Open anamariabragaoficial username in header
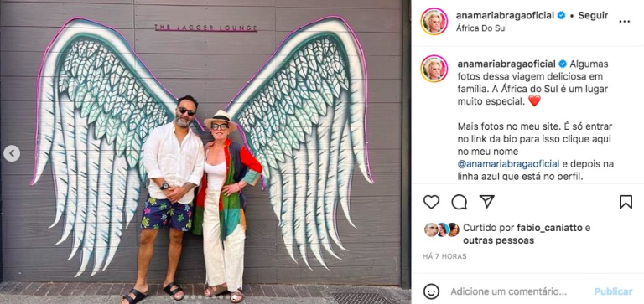The width and height of the screenshot is (644, 304). 506,16
